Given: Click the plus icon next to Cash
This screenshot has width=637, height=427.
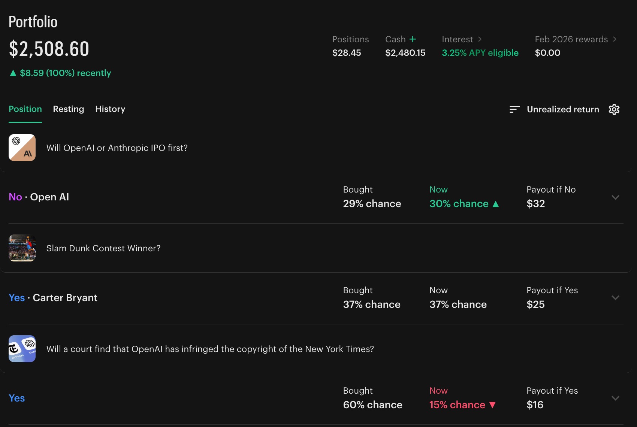Looking at the screenshot, I should click(413, 39).
